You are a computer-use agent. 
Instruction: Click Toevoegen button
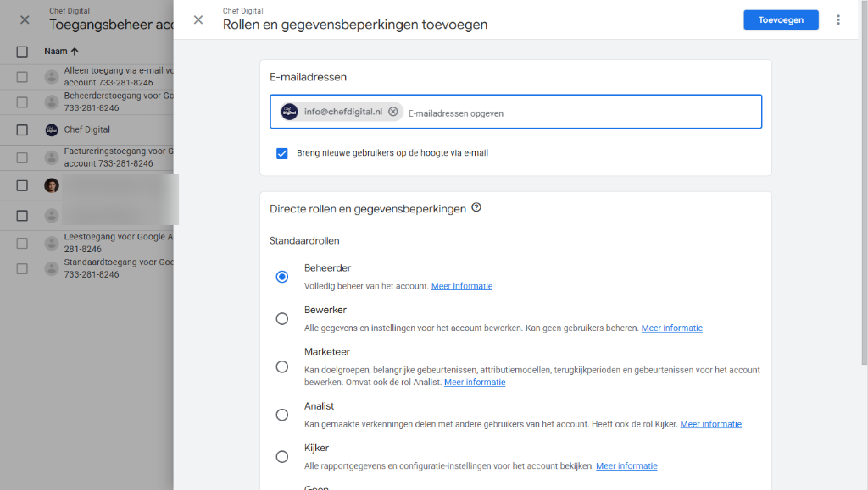pos(781,19)
